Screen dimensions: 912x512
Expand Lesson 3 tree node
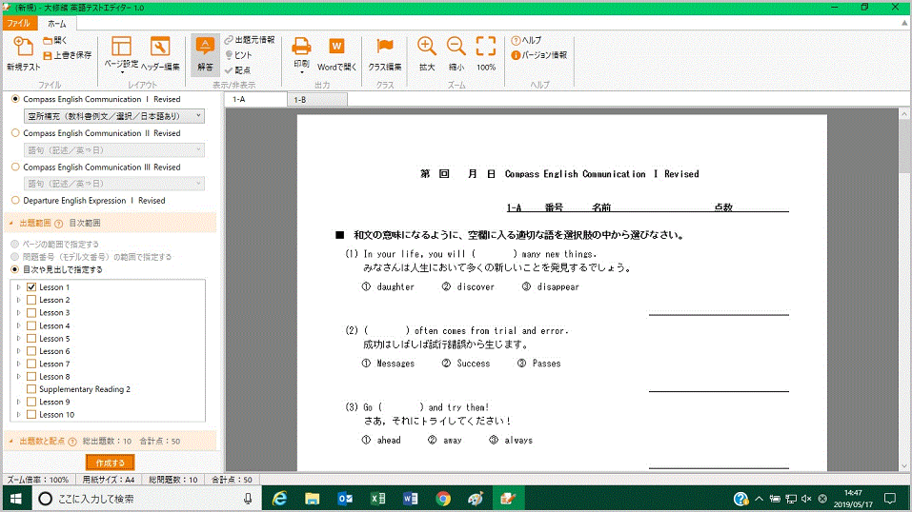(19, 313)
